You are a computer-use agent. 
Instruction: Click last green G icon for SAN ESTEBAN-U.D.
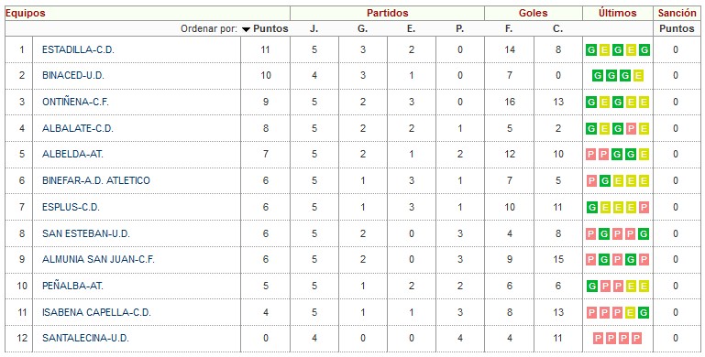point(644,234)
